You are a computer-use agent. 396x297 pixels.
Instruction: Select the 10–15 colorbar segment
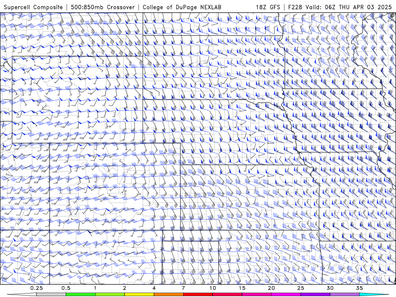click(x=227, y=295)
